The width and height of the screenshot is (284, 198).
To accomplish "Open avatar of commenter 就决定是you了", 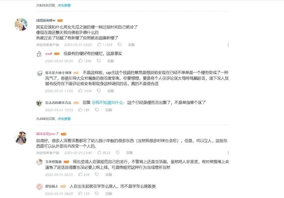I will point(21,138).
